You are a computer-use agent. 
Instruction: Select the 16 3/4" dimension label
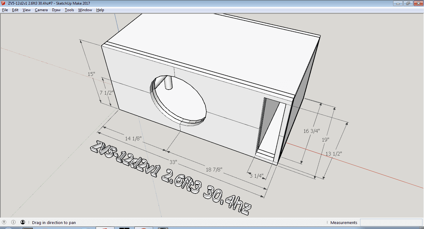click(x=311, y=131)
